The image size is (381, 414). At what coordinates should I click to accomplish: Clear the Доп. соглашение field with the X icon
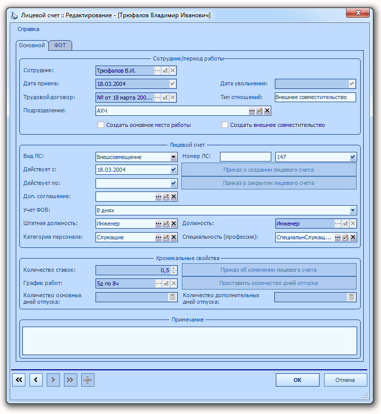tap(173, 197)
